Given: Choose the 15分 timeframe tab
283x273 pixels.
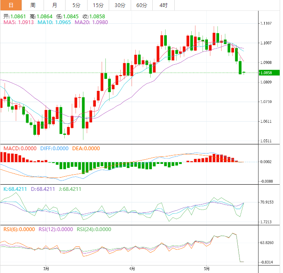Looking at the screenshot, I should 98,5.
